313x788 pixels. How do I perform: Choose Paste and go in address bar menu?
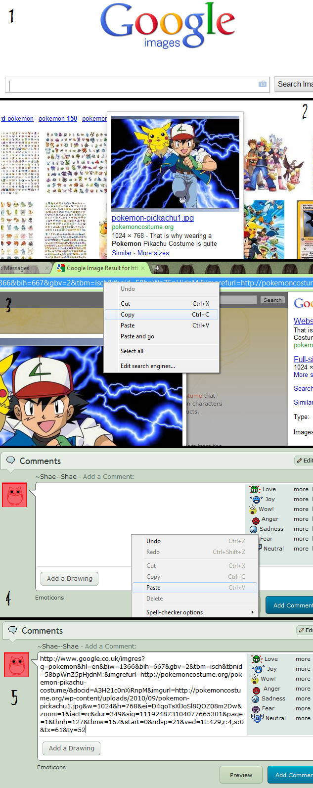[x=161, y=336]
